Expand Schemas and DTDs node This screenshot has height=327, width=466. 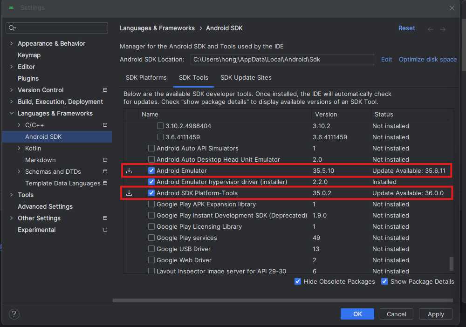point(19,172)
